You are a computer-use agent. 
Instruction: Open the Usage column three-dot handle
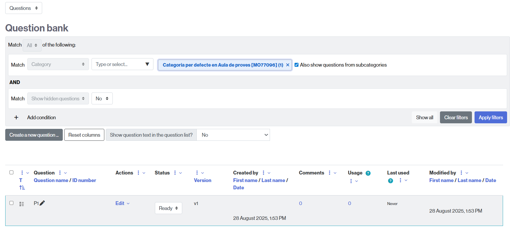click(x=351, y=181)
